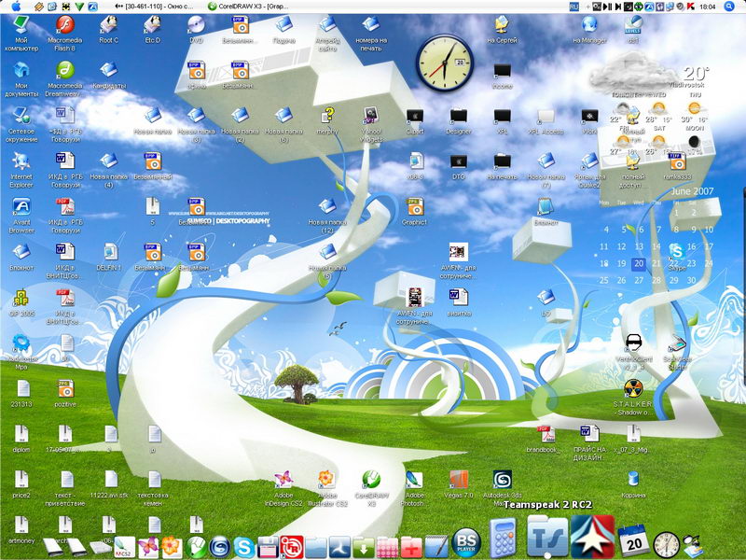
Task: Select the Designer folder icon
Action: point(458,120)
